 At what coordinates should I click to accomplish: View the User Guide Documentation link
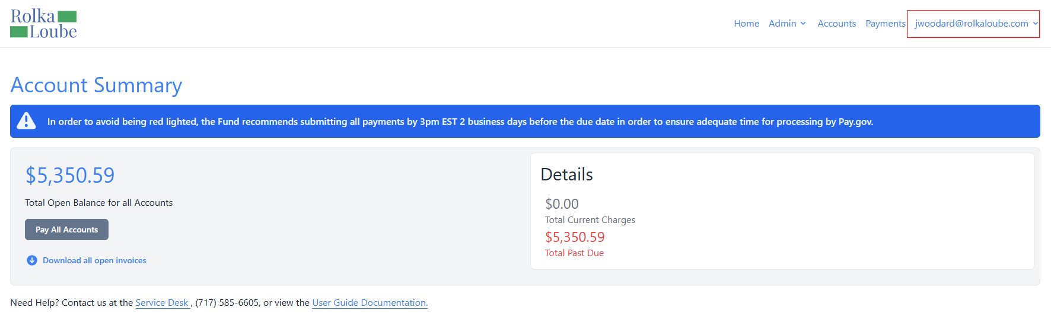tap(370, 303)
